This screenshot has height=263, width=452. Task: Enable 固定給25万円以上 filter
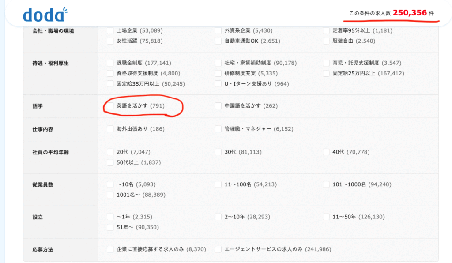click(326, 73)
